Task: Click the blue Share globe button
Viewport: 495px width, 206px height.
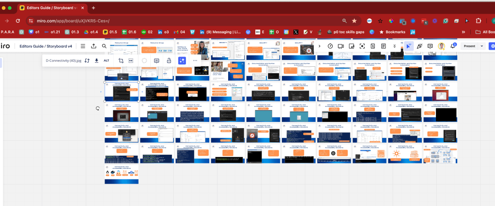Action: [x=492, y=46]
